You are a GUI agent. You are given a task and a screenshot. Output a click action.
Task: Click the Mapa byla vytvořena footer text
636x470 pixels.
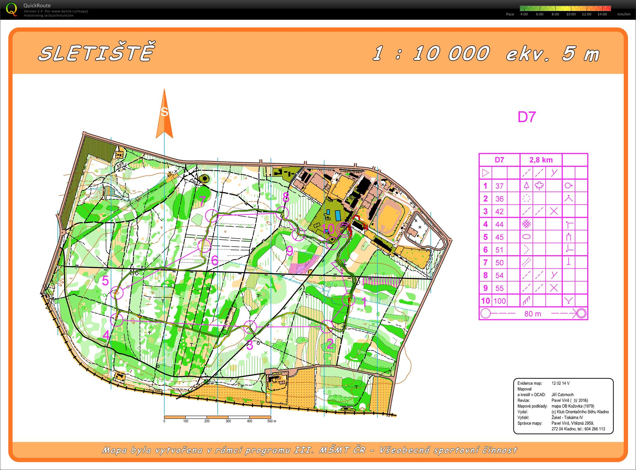[x=309, y=450]
